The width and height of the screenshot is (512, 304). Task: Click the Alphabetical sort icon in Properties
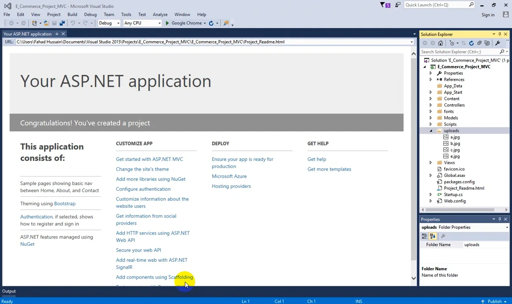(x=433, y=236)
